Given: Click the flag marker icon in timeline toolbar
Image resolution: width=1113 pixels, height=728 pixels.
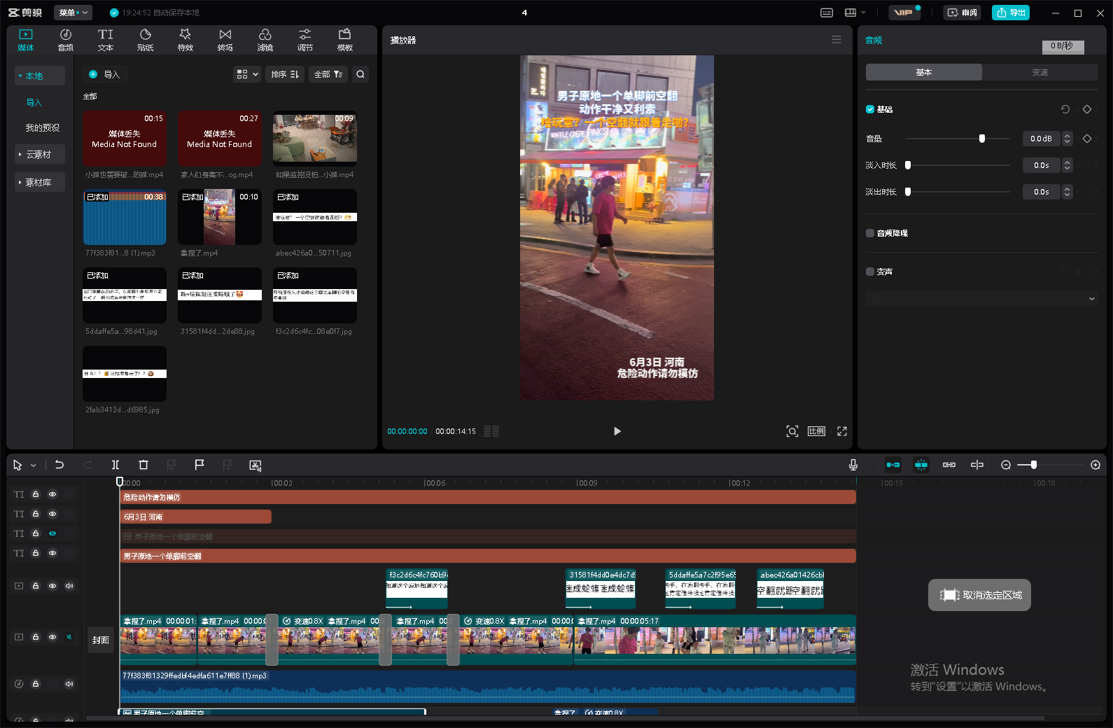Looking at the screenshot, I should [199, 465].
